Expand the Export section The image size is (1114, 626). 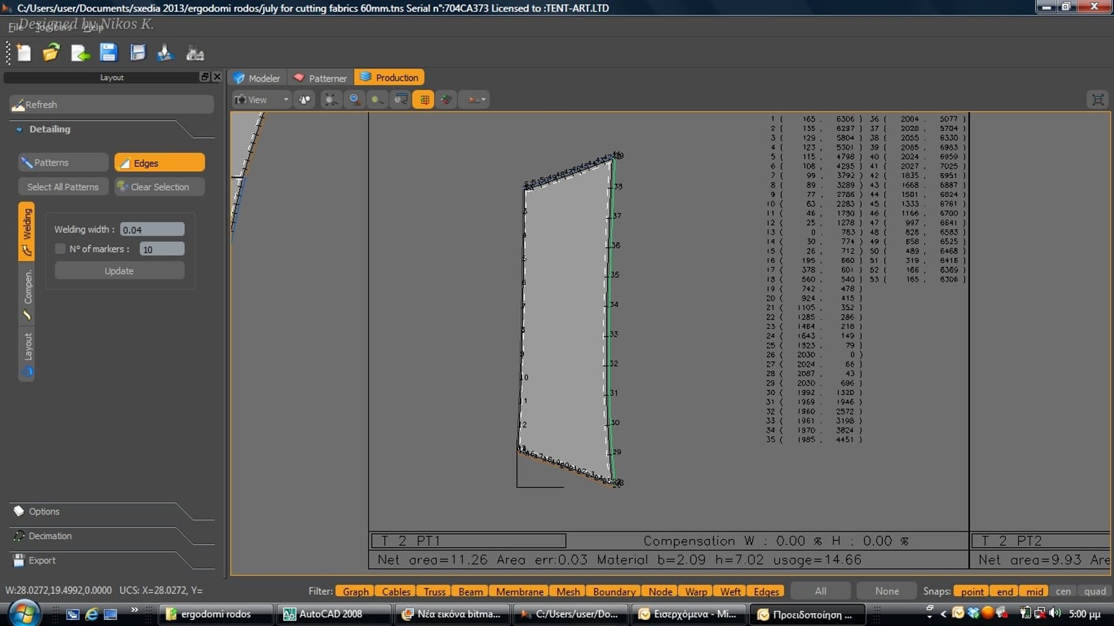click(x=42, y=560)
